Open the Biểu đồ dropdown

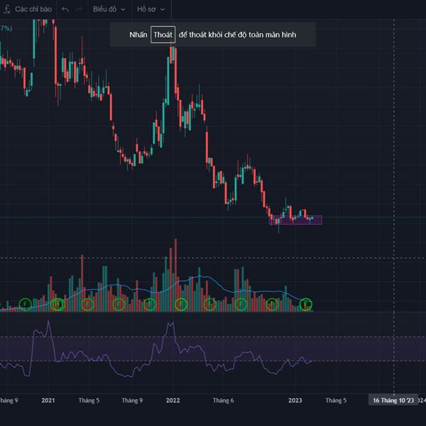109,9
